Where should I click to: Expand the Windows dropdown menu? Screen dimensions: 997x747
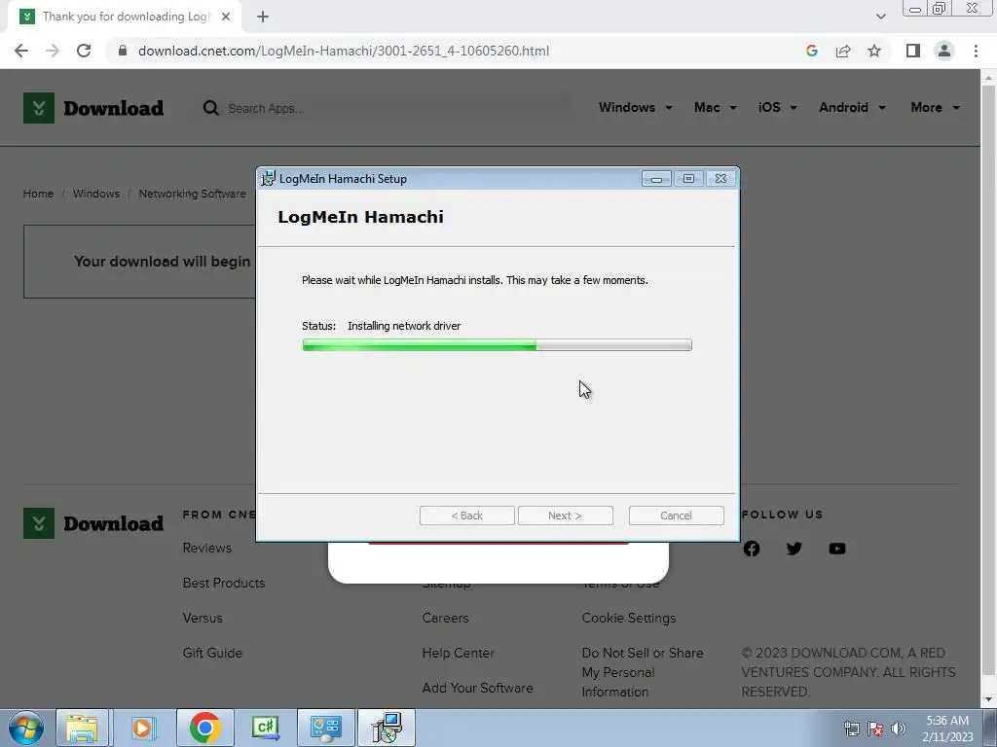pos(635,107)
